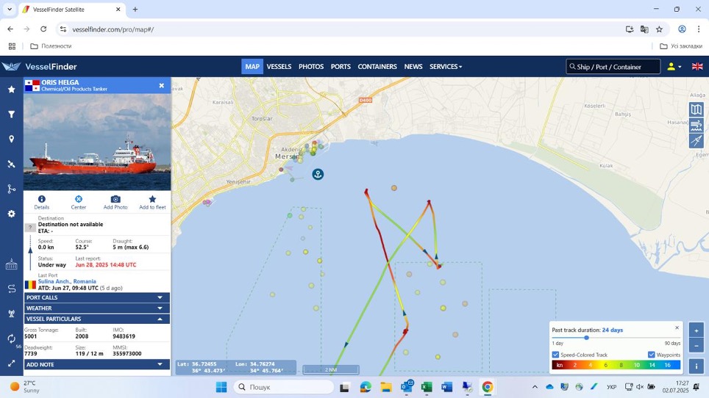Open the SERVICES dropdown menu
The width and height of the screenshot is (709, 398).
tap(446, 67)
